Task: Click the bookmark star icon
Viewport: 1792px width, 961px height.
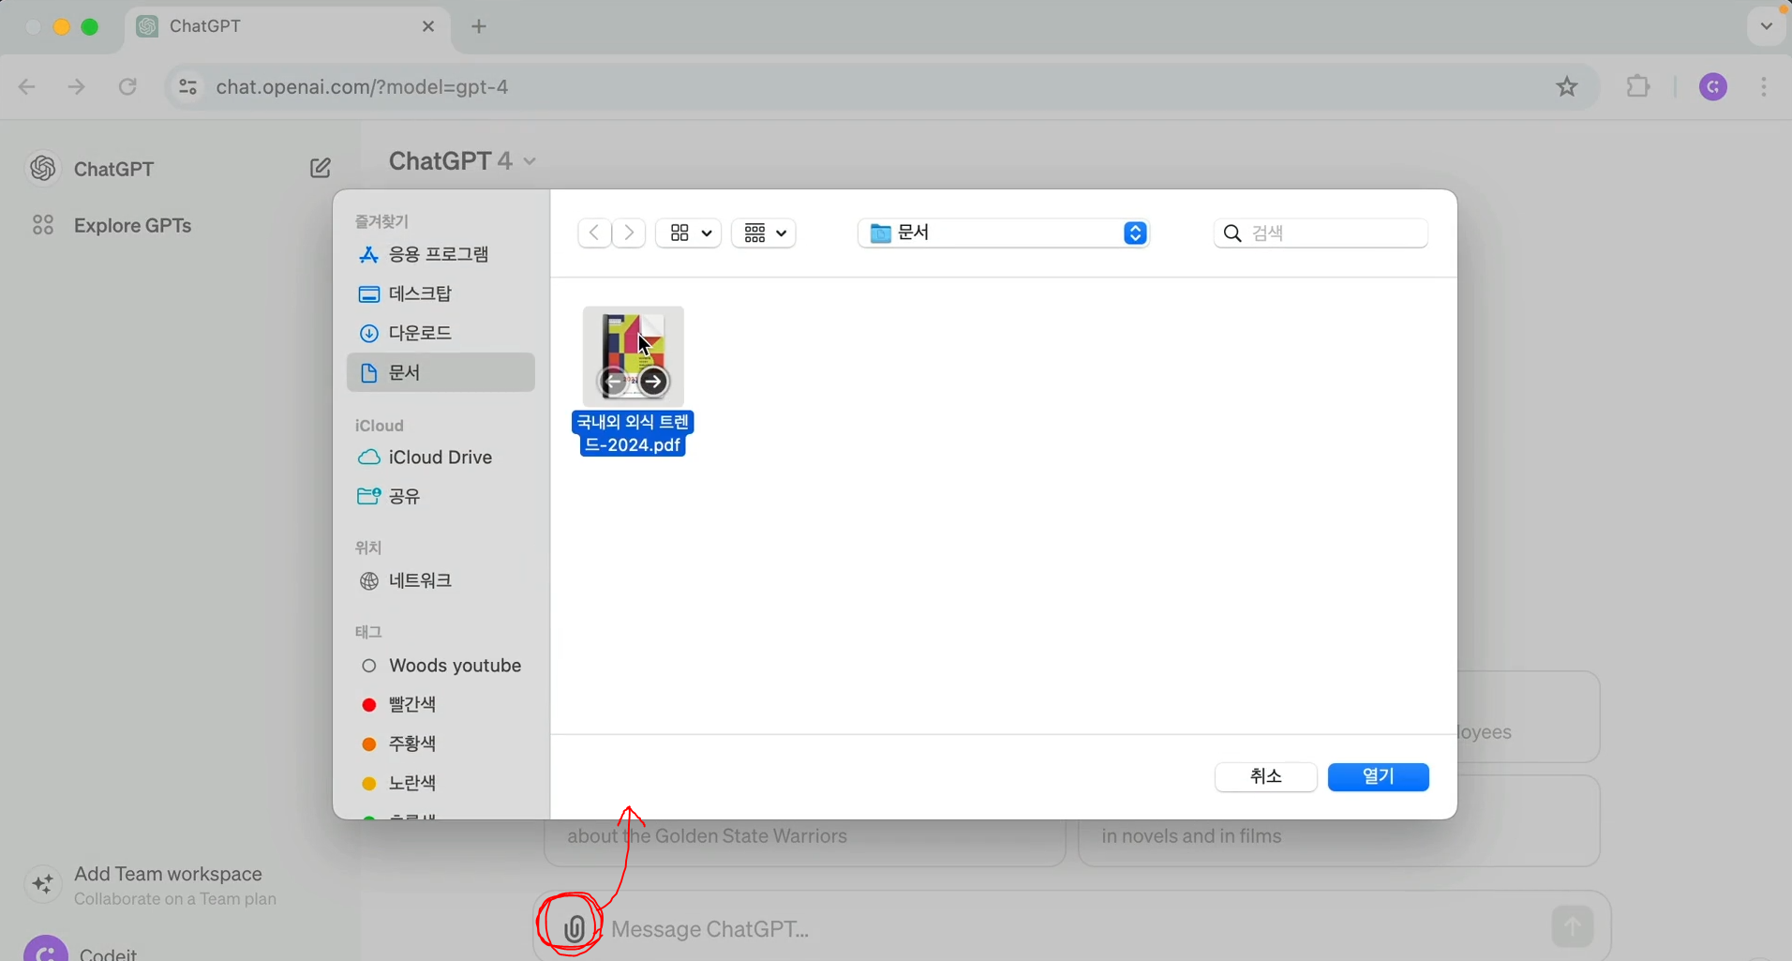Action: (1567, 86)
